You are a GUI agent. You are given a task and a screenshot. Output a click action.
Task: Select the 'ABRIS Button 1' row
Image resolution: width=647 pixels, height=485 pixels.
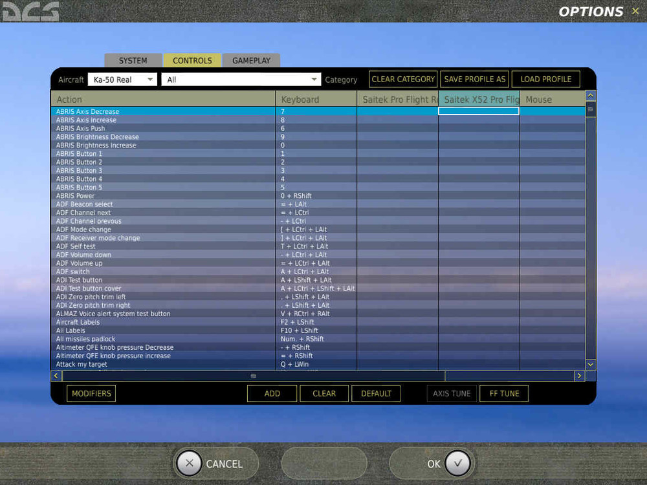(x=318, y=153)
